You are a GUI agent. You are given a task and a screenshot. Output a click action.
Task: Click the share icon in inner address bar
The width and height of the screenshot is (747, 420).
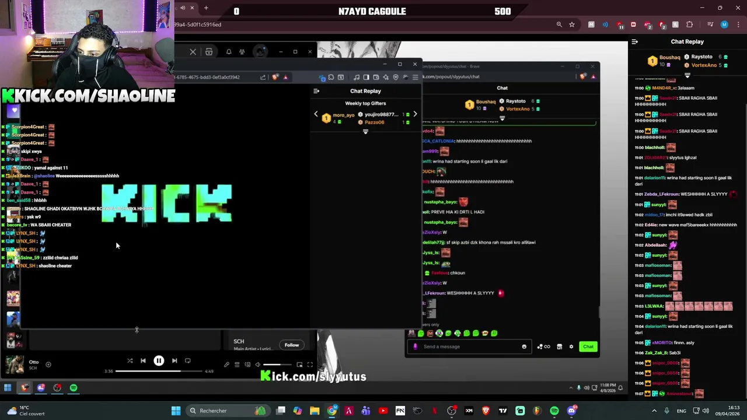tap(263, 77)
